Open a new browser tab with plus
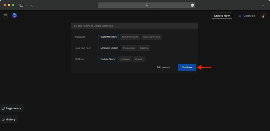The height and width of the screenshot is (131, 270). coord(263,5)
